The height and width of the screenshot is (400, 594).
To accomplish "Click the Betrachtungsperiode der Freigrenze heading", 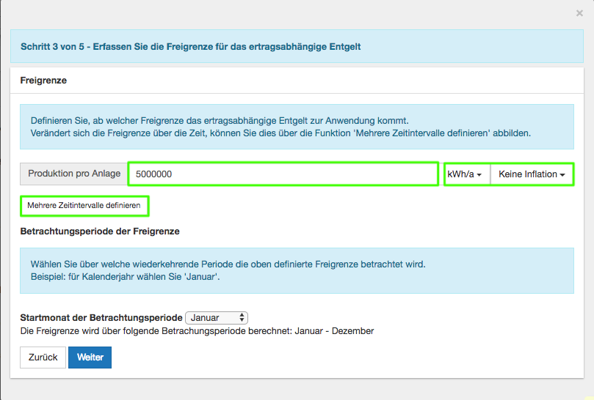I will pos(100,231).
